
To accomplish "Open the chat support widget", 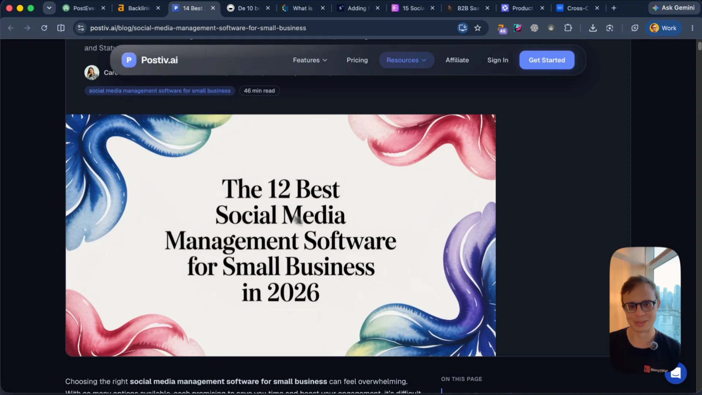I will coord(676,373).
